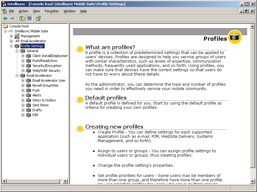This screenshot has height=192, width=257.
Task: Click the tree pane horizontal scrollbar thumb
Action: point(34,181)
